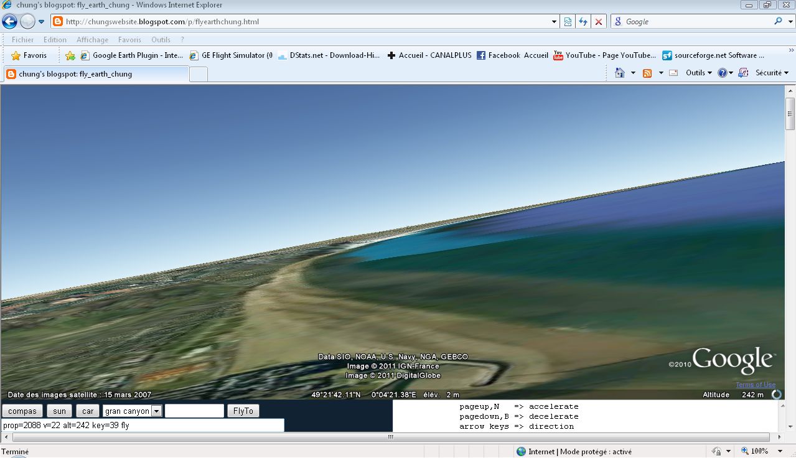Image resolution: width=796 pixels, height=458 pixels.
Task: Open the Fichier menu
Action: click(23, 40)
